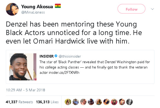Click the last grayscale liker avatar
Image resolution: width=160 pixels, height=108 pixels.
point(129,102)
